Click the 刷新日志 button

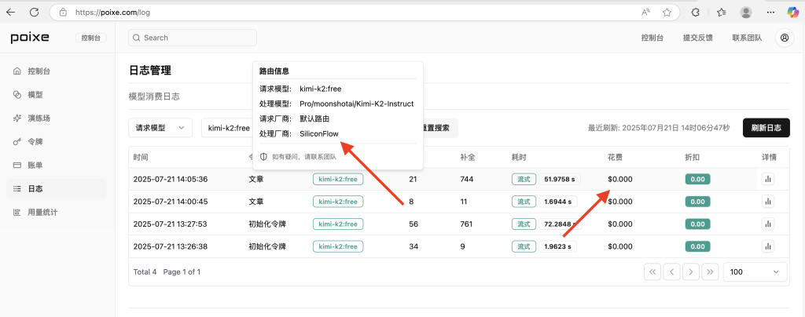click(x=766, y=128)
